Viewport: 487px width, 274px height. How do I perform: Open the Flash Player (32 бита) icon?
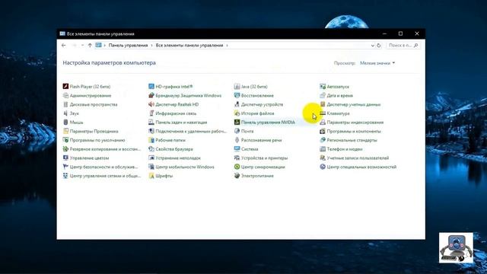coord(65,86)
